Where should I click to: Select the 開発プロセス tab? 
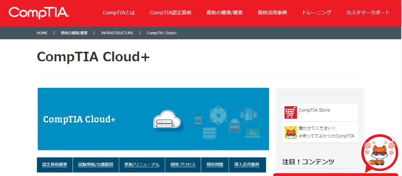click(183, 165)
